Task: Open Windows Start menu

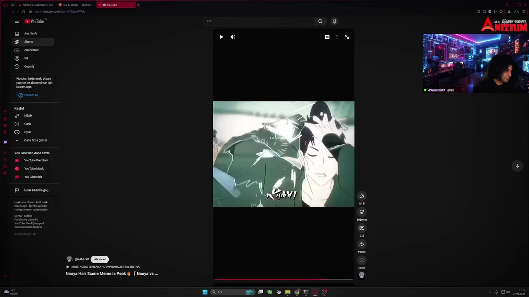Action: click(x=205, y=292)
